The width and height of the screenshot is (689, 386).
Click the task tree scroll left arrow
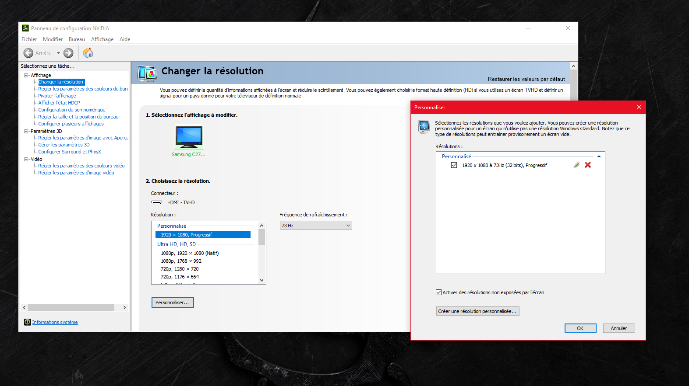(x=25, y=308)
